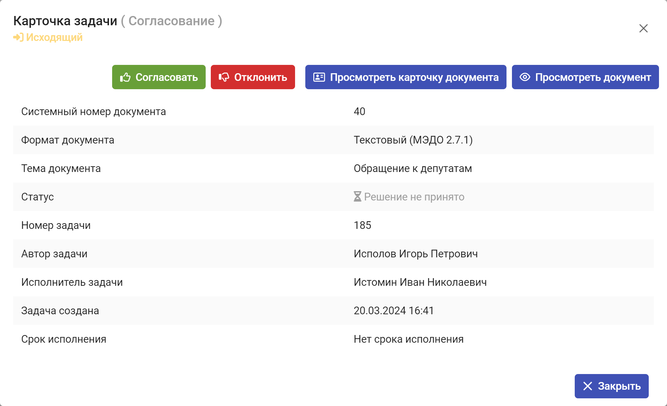Click status text Решение не принято
This screenshot has width=667, height=406.
(x=414, y=197)
